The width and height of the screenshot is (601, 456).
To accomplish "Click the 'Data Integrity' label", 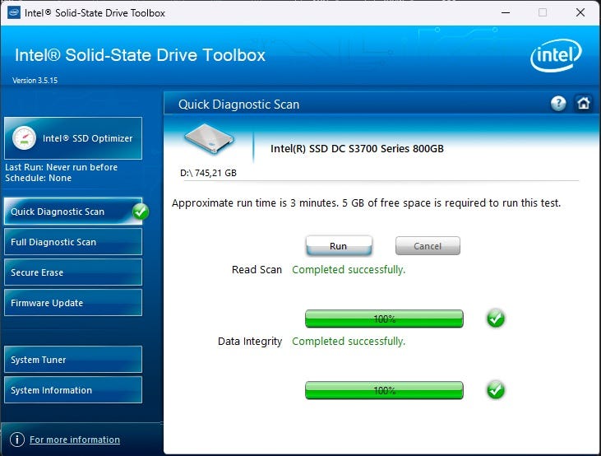I will click(250, 342).
